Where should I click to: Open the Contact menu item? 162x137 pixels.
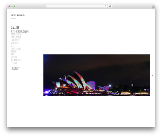[x=15, y=69]
